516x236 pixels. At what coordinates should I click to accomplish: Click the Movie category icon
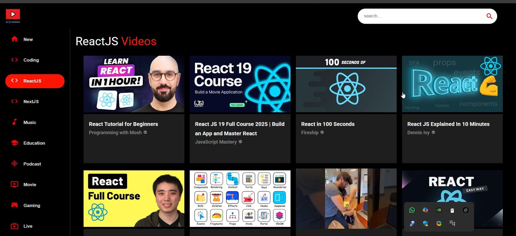(x=15, y=185)
